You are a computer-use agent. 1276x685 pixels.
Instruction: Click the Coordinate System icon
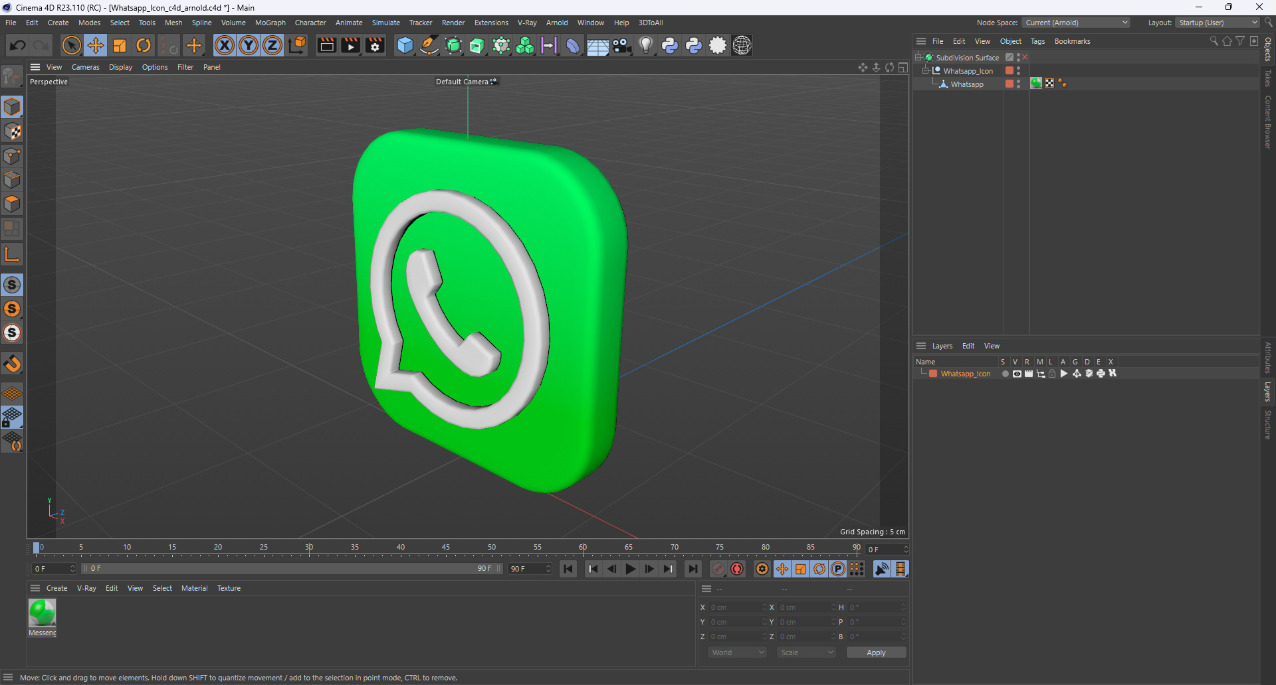(298, 45)
